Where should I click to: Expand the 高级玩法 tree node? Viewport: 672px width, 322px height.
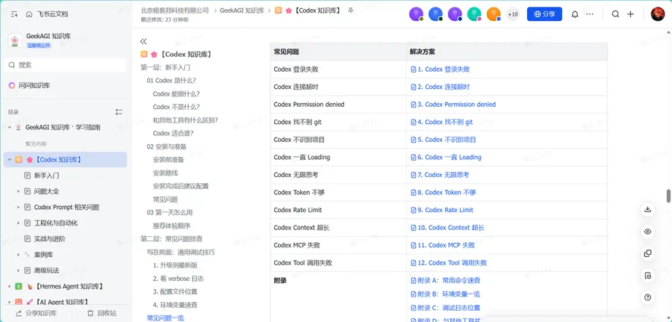tap(19, 270)
